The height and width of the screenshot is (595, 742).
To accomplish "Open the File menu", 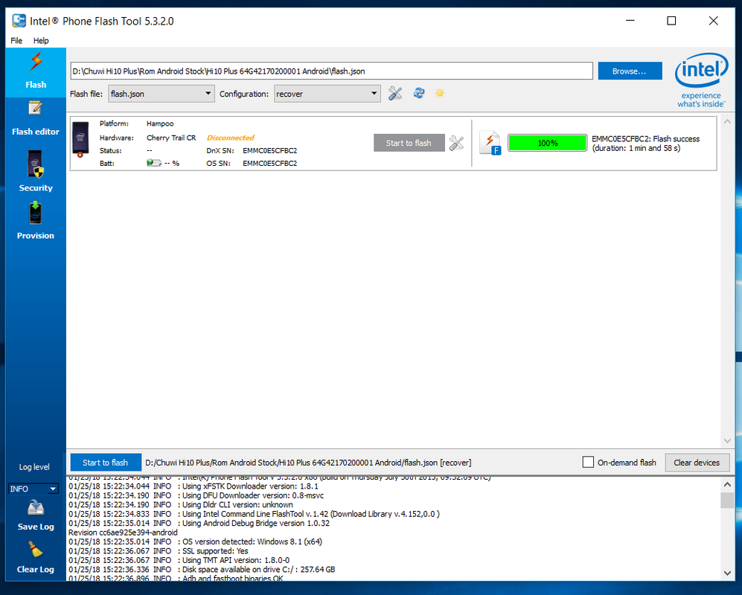I will [x=16, y=41].
